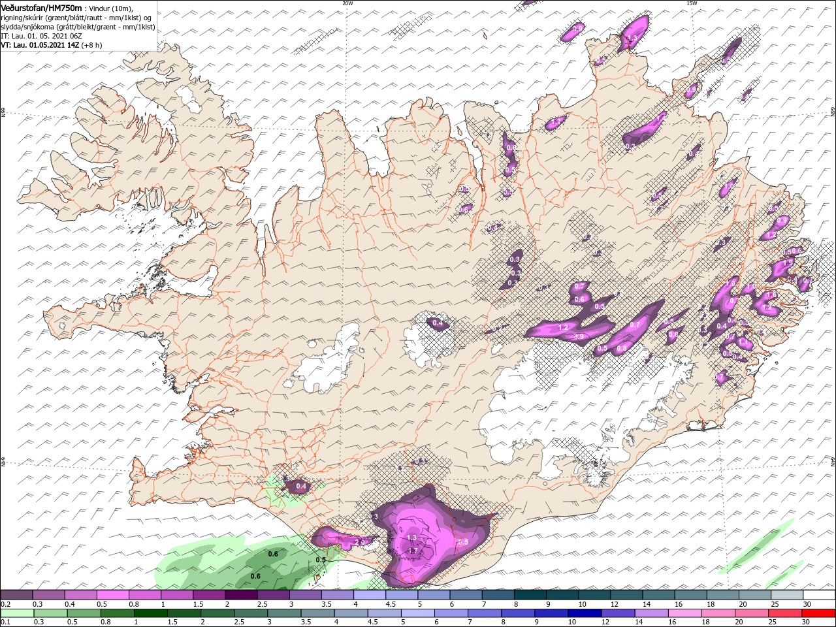Image resolution: width=836 pixels, height=627 pixels.
Task: Pick the light periwinkle 4 snow legend swatch
Action: tap(369, 595)
